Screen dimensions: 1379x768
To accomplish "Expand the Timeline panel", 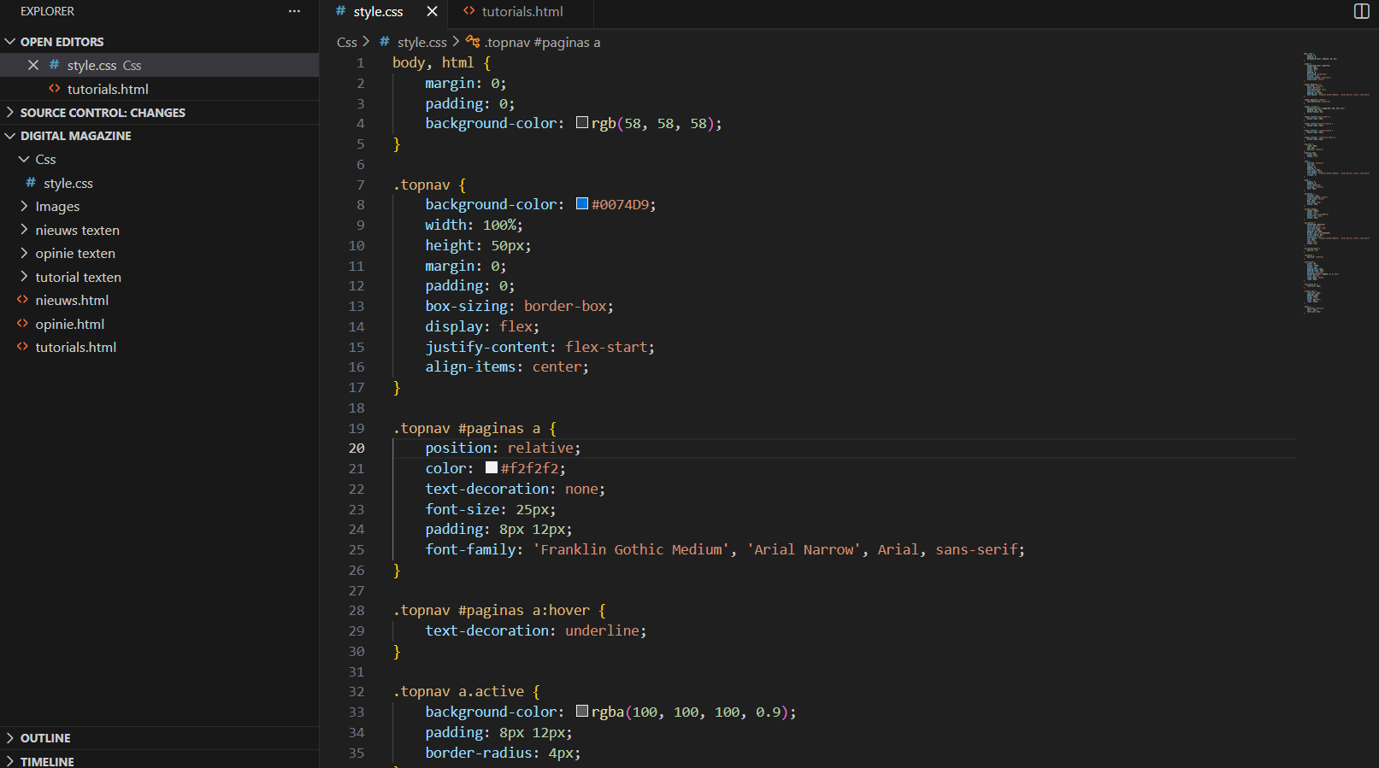I will click(47, 761).
